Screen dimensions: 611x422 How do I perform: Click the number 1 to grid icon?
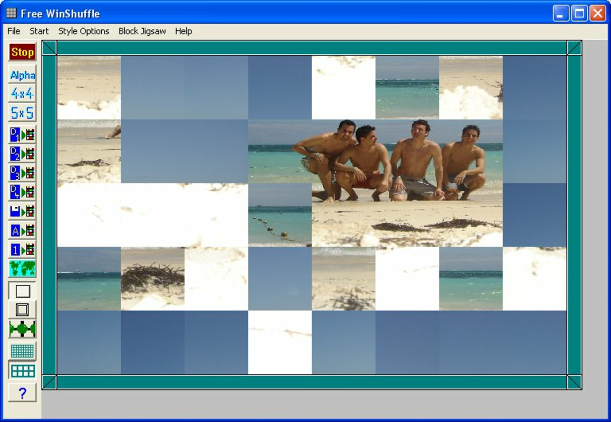(x=22, y=250)
